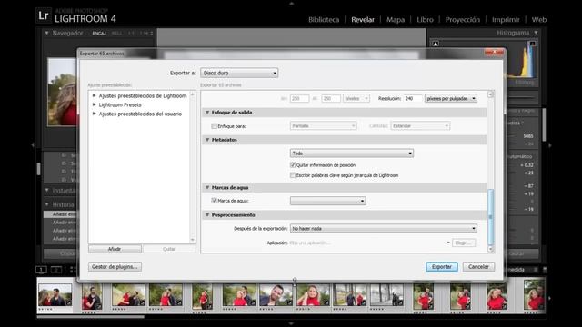This screenshot has height=327, width=582.
Task: Select filmstrip thumbnail of man's close-up face
Action: 276,295
